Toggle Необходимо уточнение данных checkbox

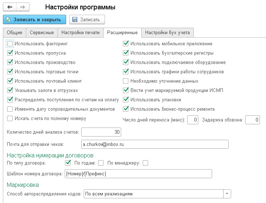pos(126,81)
